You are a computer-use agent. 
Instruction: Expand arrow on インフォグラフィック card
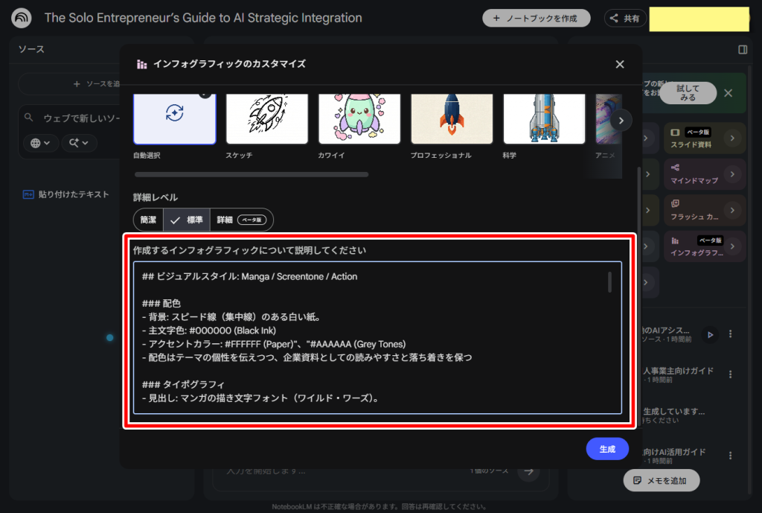coord(732,246)
